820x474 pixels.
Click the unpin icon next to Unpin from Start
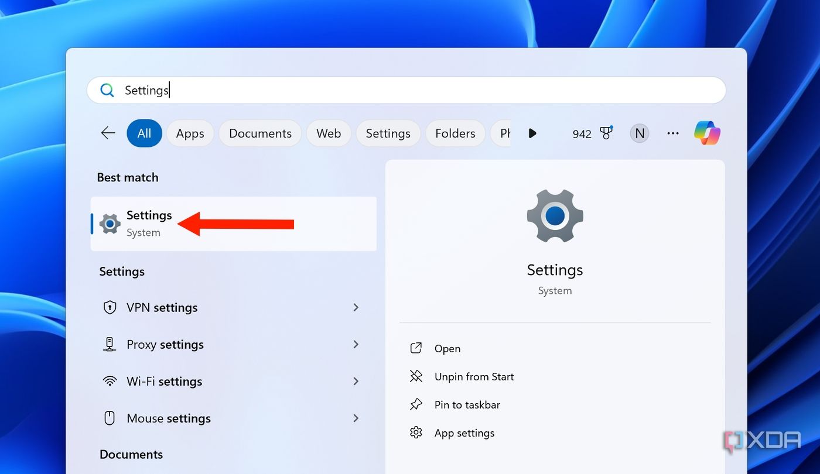[x=416, y=376]
